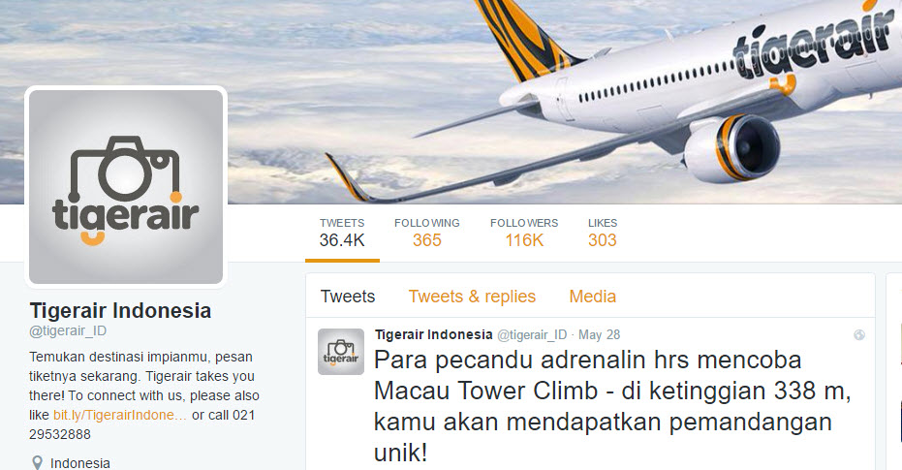Click the Indonesia location text in the profile
The image size is (902, 470).
point(80,463)
